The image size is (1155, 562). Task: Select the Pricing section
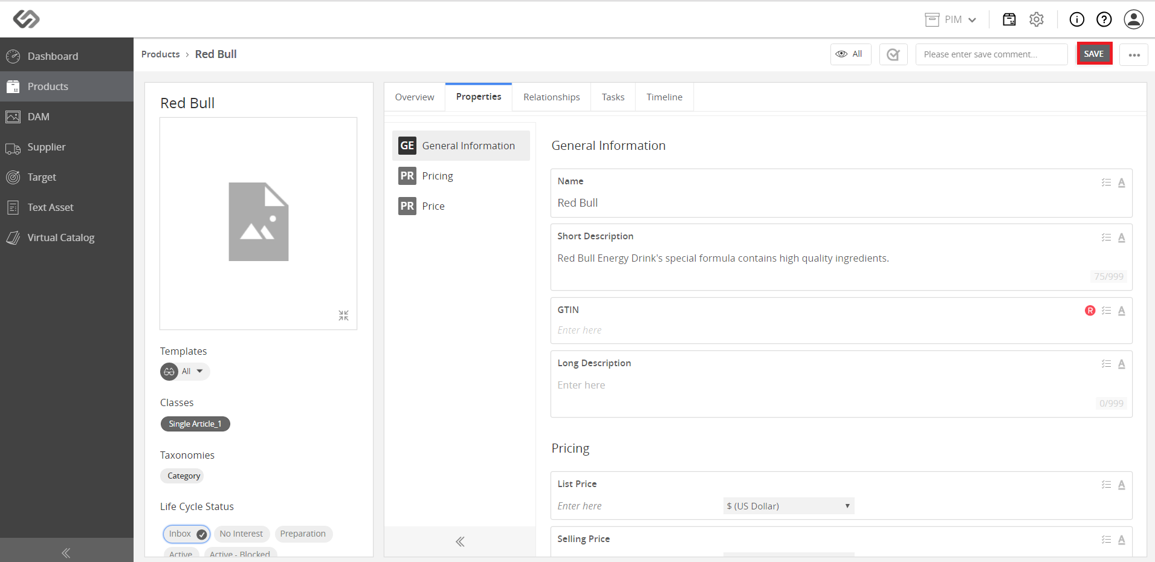(x=461, y=176)
